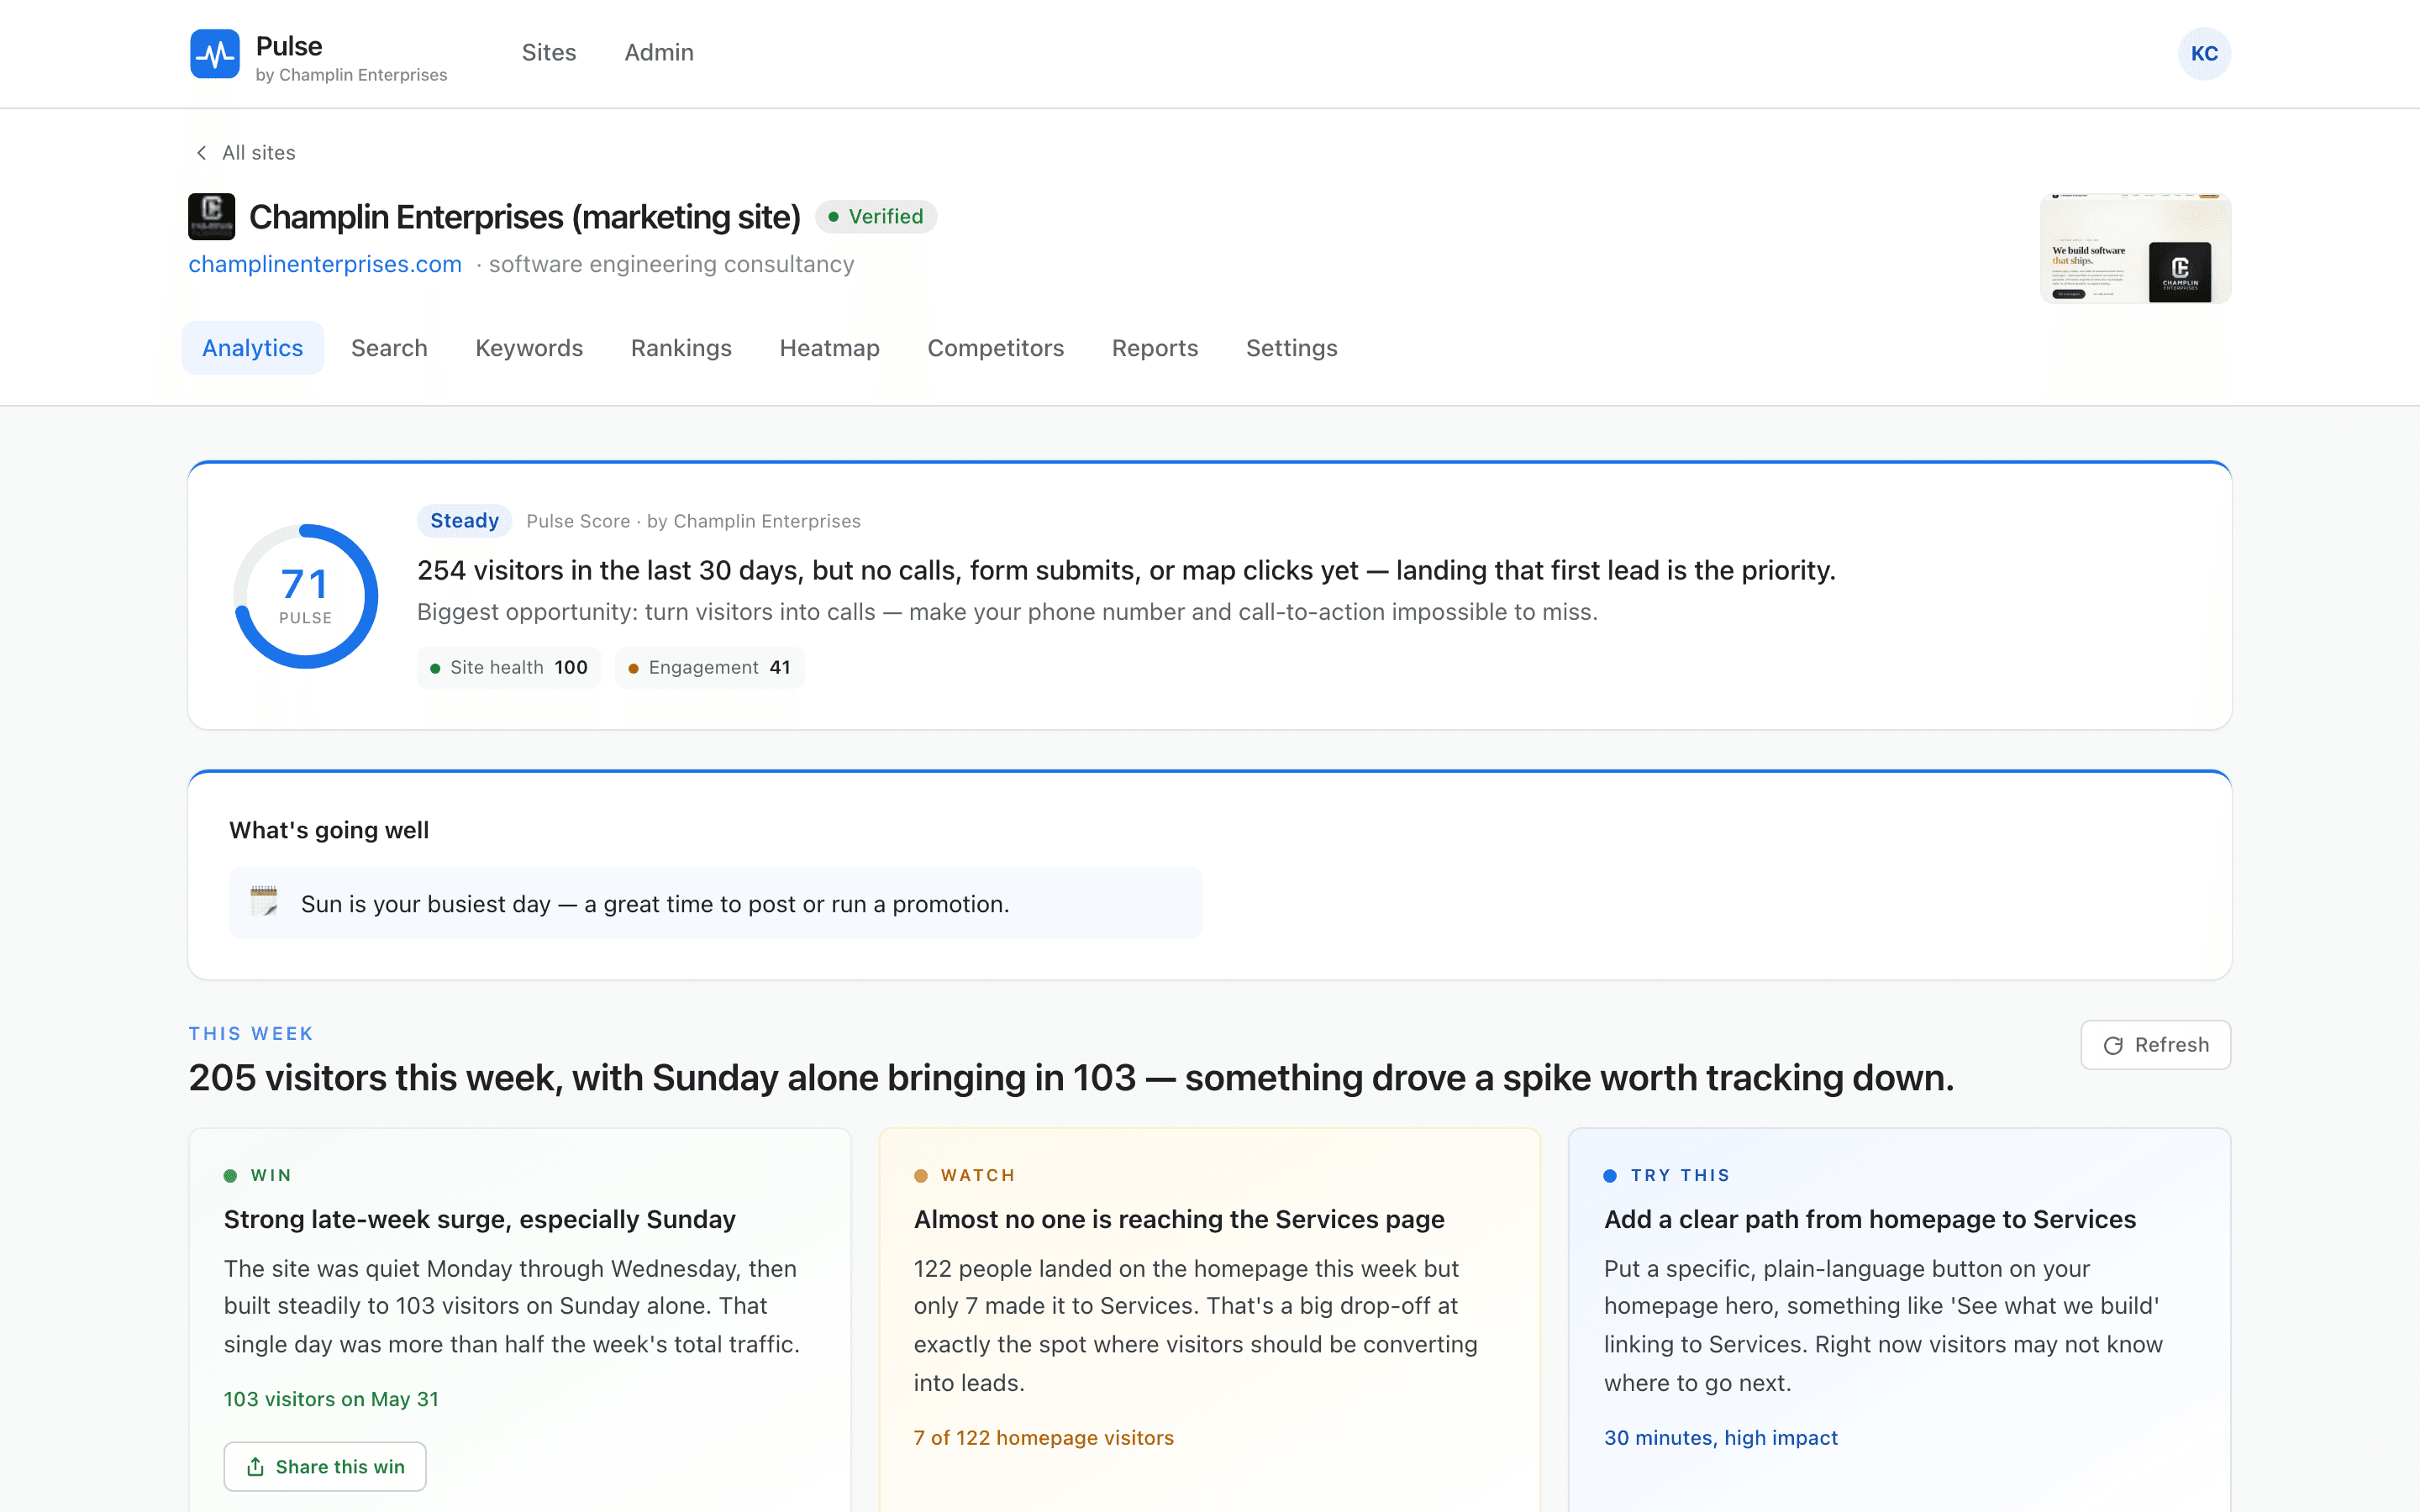Screen dimensions: 2420x1512
Task: Click the Engagement 41 chip
Action: coord(709,668)
